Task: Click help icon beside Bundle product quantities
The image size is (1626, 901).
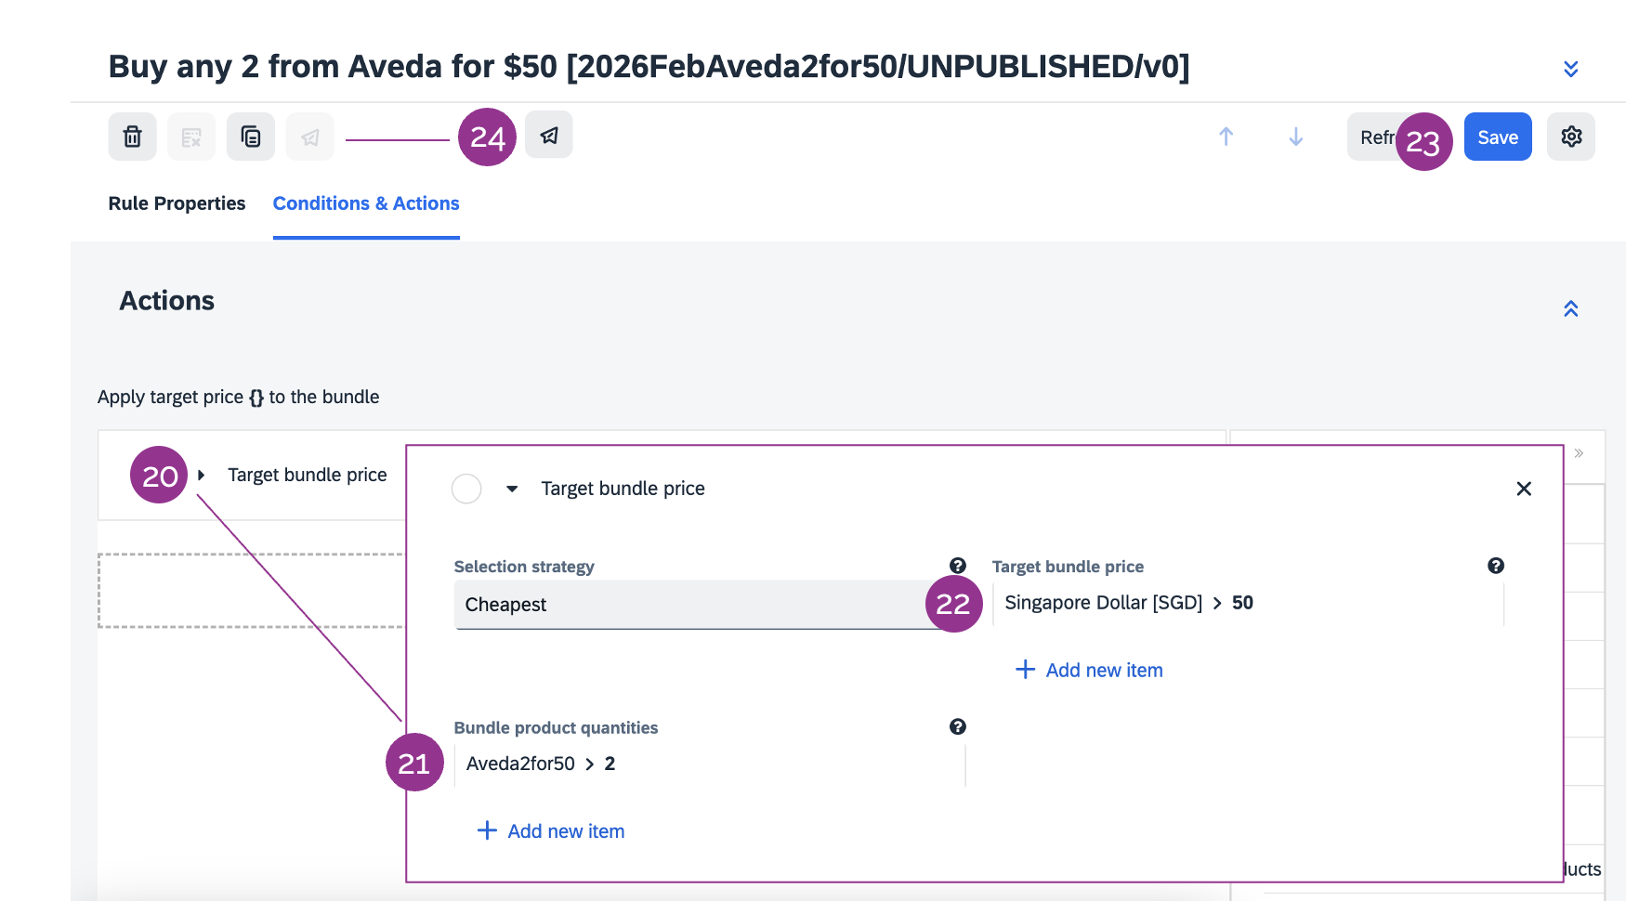Action: [x=958, y=727]
